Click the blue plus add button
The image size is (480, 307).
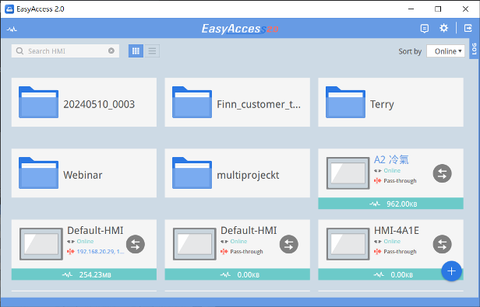(451, 271)
